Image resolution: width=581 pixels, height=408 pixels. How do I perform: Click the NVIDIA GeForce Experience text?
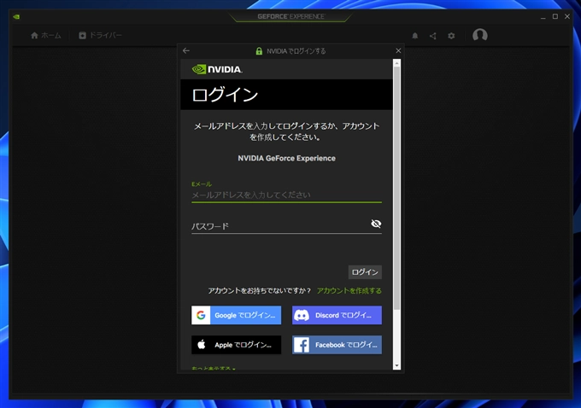coord(286,159)
